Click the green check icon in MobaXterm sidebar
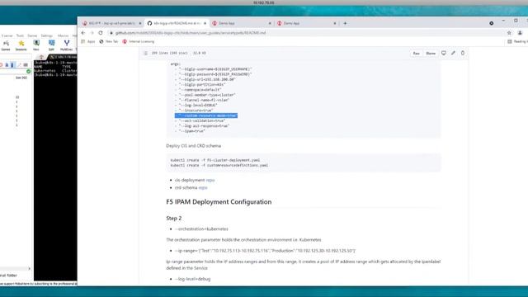 [x=28, y=72]
